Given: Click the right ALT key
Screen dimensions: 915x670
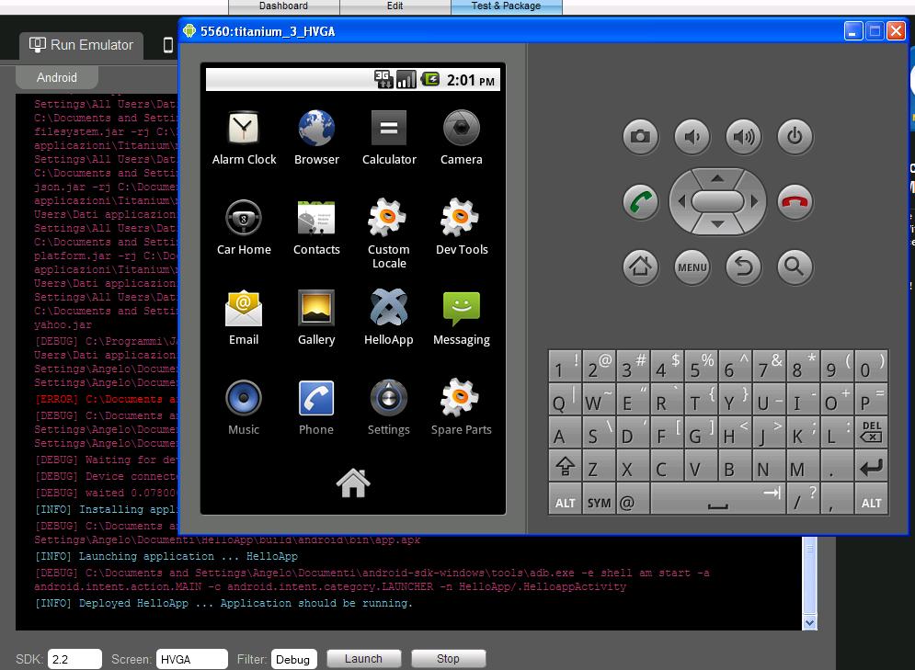Looking at the screenshot, I should (x=871, y=500).
